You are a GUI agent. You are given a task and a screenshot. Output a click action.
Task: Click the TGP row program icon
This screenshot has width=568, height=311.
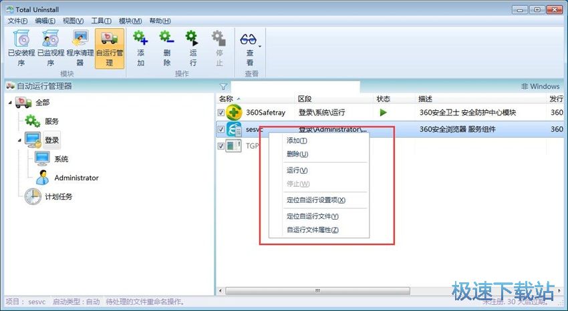pyautogui.click(x=234, y=146)
